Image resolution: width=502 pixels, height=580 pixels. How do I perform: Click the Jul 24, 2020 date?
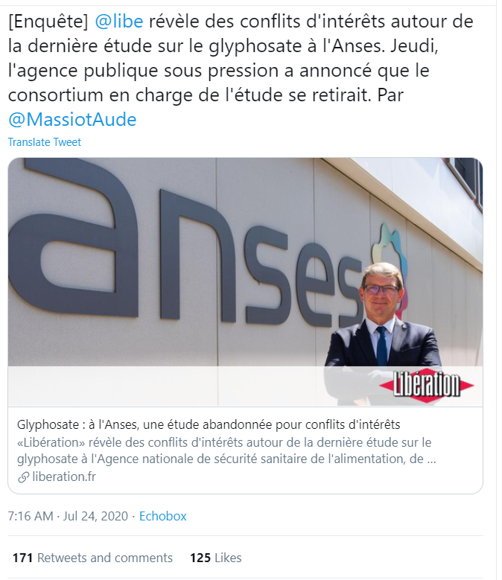click(x=95, y=516)
